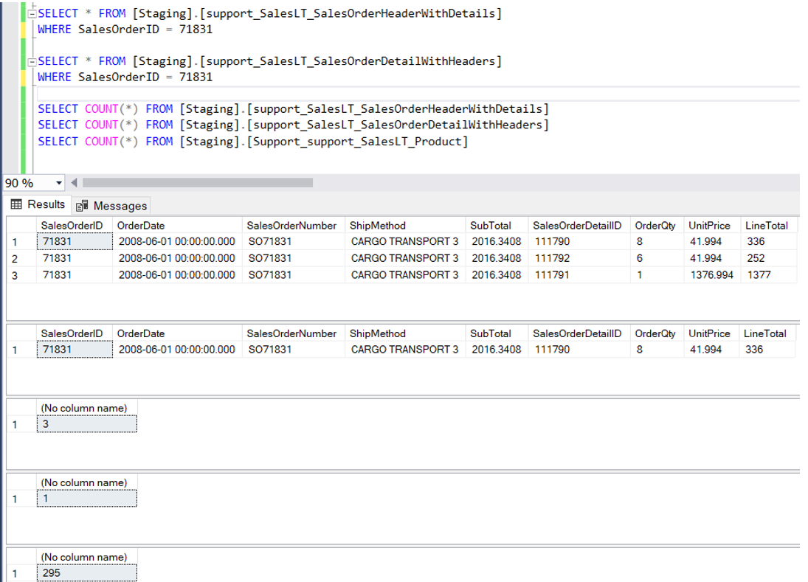
Task: Select SalesOrderID column header in first grid
Action: (x=72, y=226)
